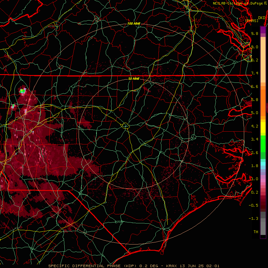Screen dimensions: 268x268
Task: Pick the purple segment atop the color bar
Action: point(263,30)
